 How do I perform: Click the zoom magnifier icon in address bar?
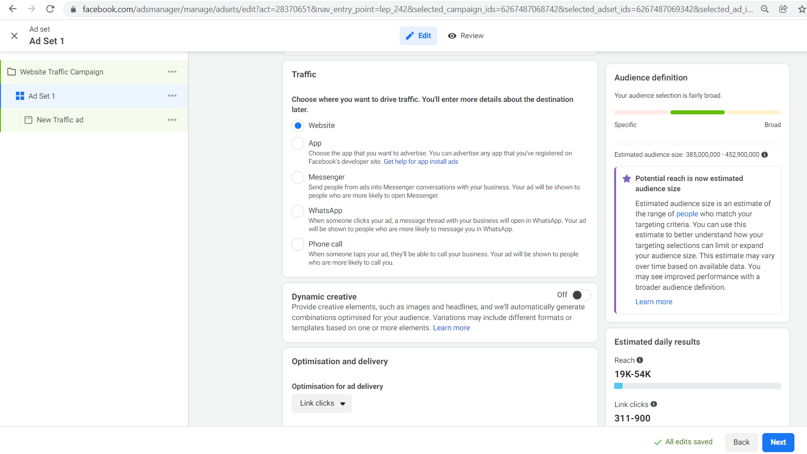click(x=765, y=9)
